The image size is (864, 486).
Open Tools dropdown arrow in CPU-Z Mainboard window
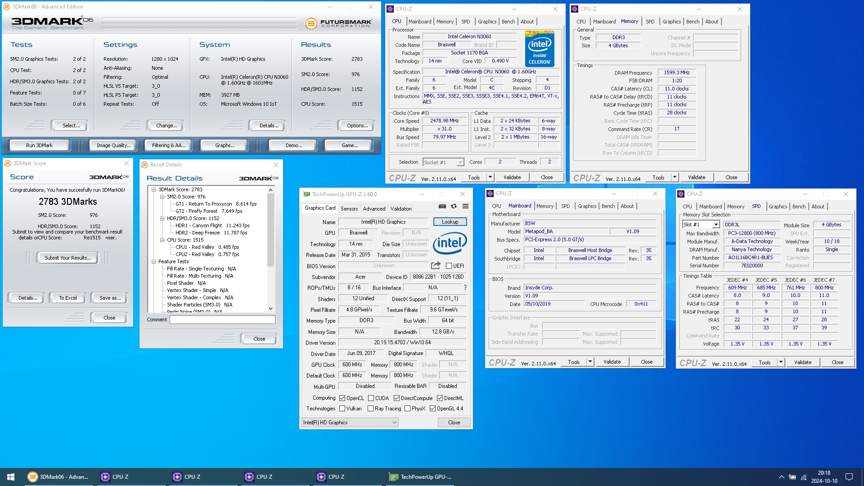coord(590,362)
